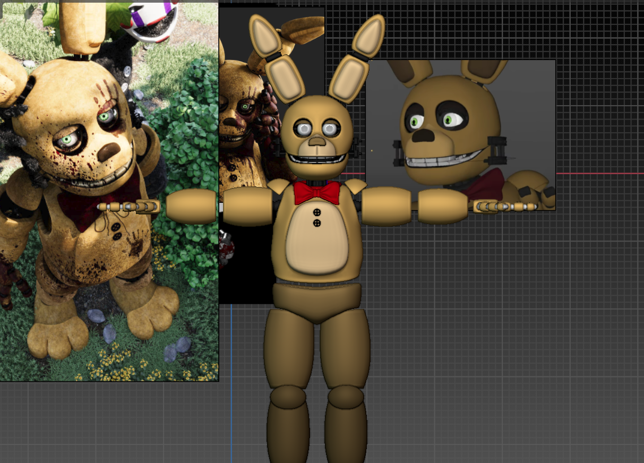Select the model's hand overlapping the garden image
This screenshot has width=644, height=463.
(128, 207)
